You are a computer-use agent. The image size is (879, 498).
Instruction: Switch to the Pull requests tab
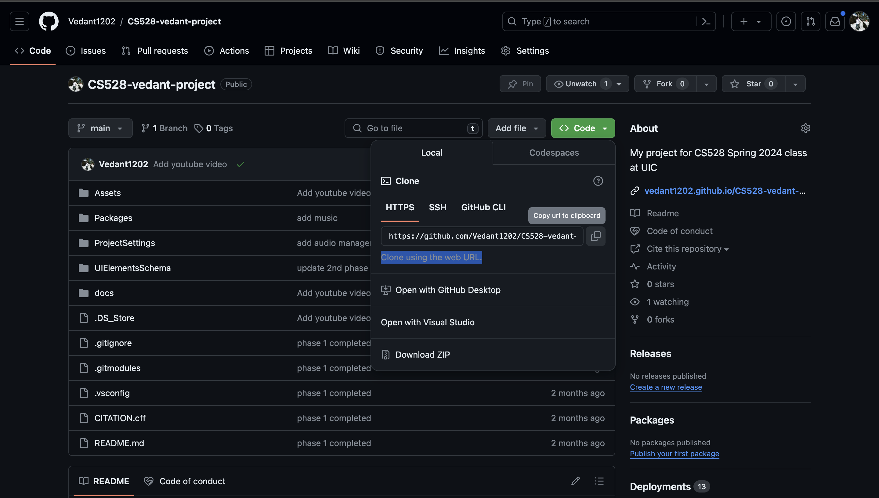coord(155,51)
